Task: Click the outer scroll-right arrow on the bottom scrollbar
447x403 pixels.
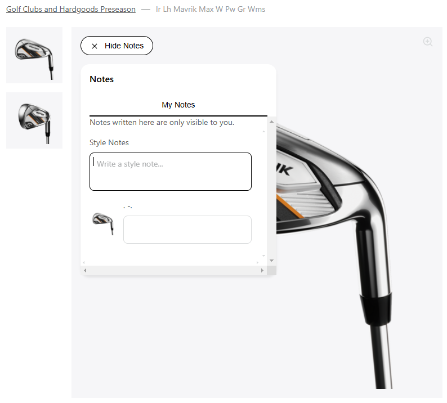Action: [x=262, y=270]
